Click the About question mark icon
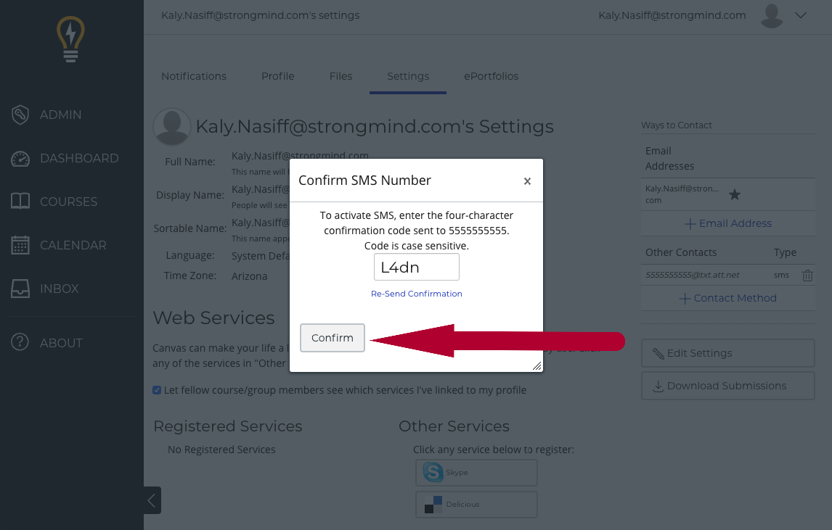Viewport: 832px width, 530px height. click(x=20, y=342)
